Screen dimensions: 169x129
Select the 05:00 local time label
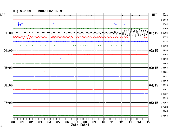tap(8, 68)
